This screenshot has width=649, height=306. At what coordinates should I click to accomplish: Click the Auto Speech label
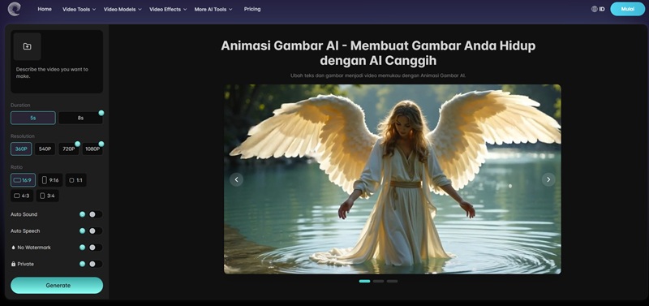25,231
